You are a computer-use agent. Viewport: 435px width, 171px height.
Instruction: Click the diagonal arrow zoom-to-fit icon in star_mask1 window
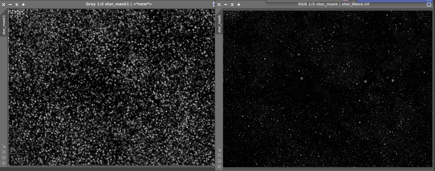point(4,146)
